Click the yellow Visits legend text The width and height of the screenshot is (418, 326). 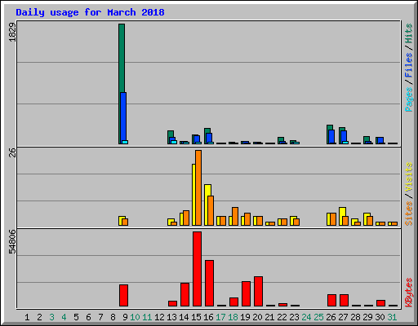click(x=409, y=177)
